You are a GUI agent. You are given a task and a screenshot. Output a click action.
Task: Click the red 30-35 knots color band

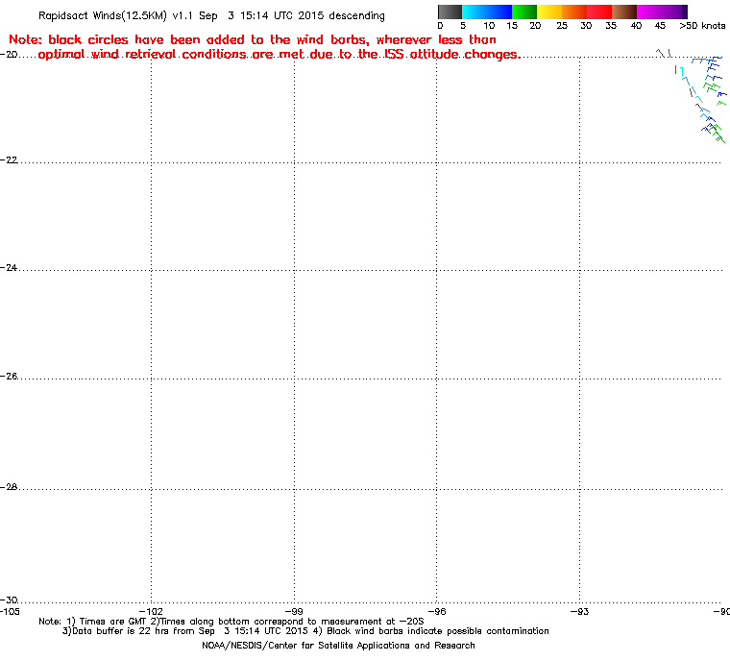(599, 12)
